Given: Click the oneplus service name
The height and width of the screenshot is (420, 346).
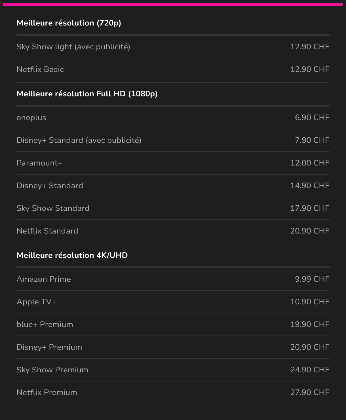Looking at the screenshot, I should tap(31, 118).
